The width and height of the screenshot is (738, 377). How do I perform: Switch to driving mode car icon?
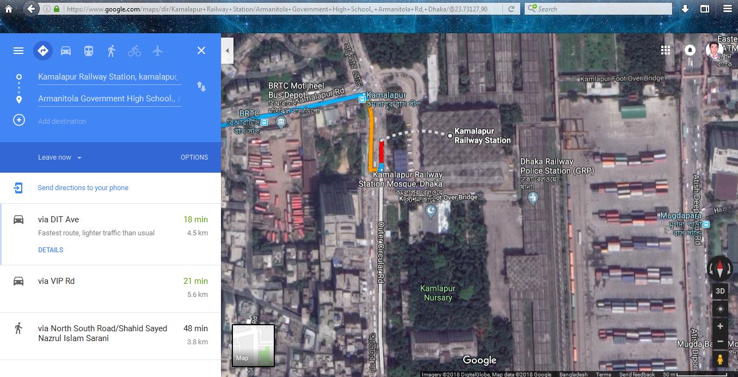click(66, 51)
